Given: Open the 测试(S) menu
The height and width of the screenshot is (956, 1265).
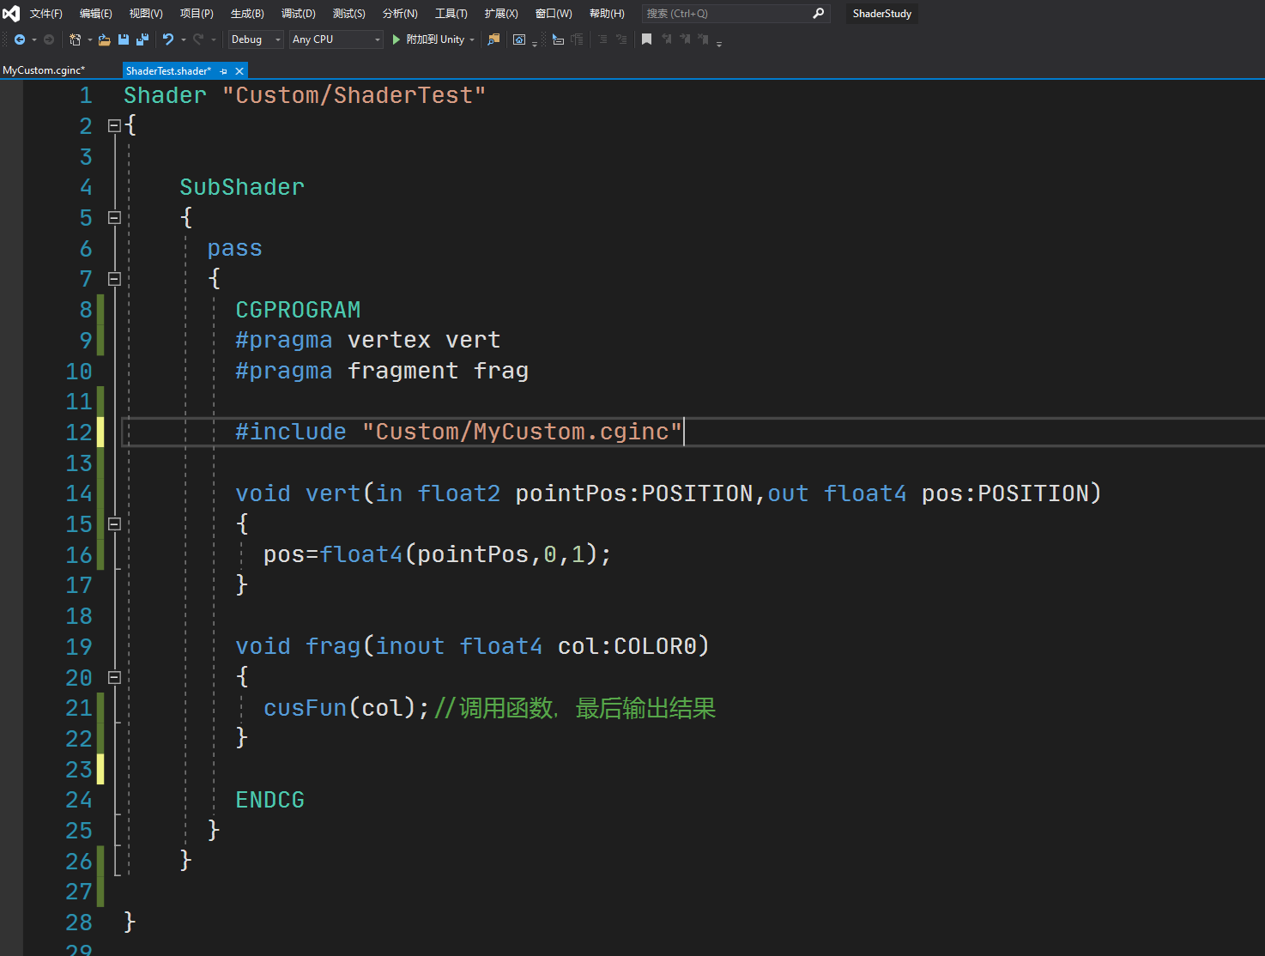Looking at the screenshot, I should tap(349, 14).
